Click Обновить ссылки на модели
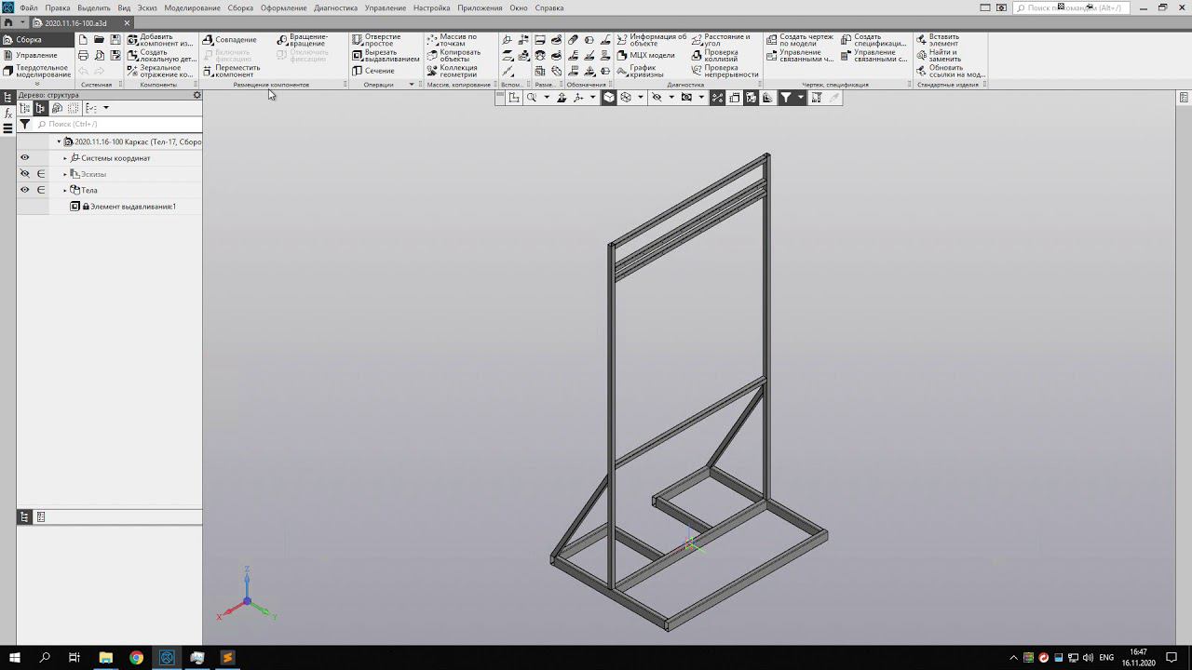This screenshot has height=670, width=1192. coord(950,71)
